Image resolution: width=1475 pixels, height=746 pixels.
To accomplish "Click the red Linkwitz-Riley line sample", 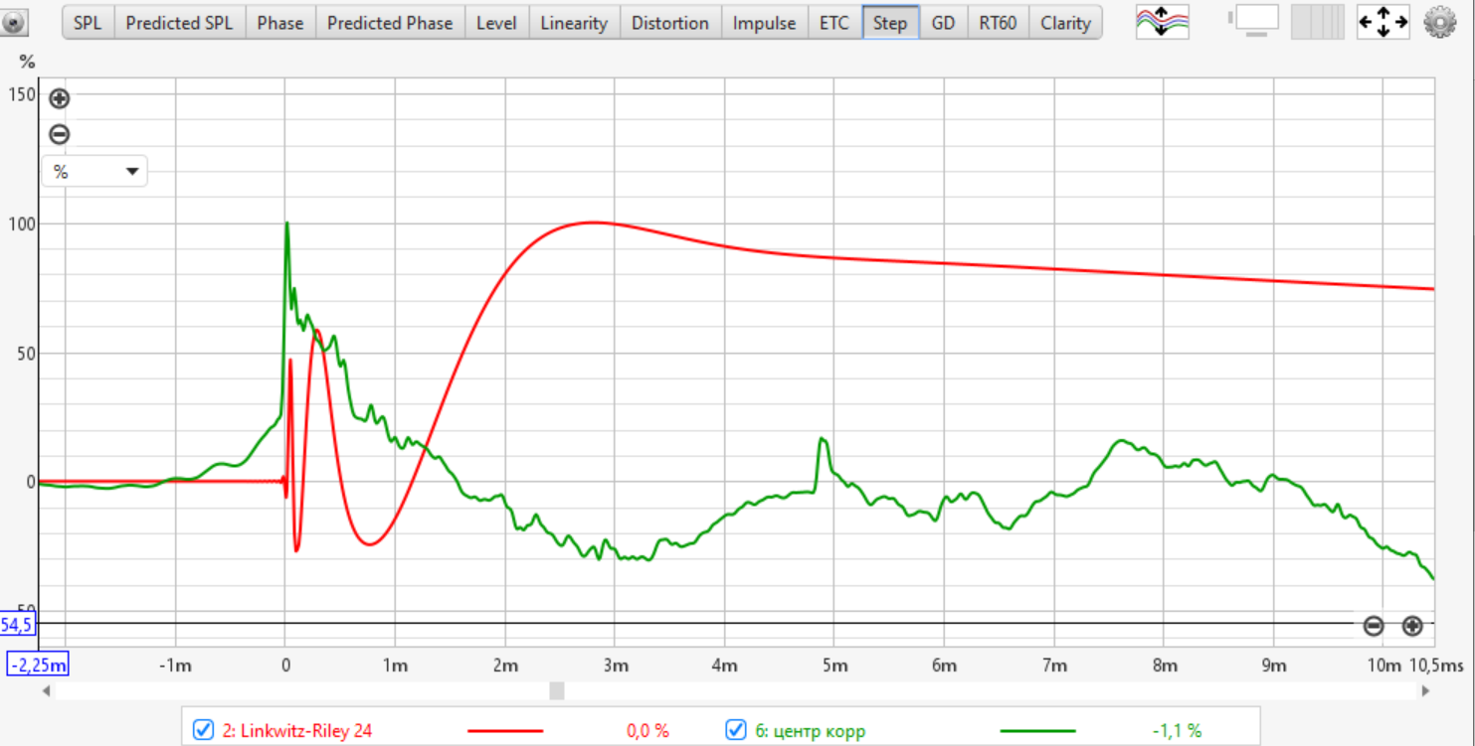I will [x=504, y=731].
